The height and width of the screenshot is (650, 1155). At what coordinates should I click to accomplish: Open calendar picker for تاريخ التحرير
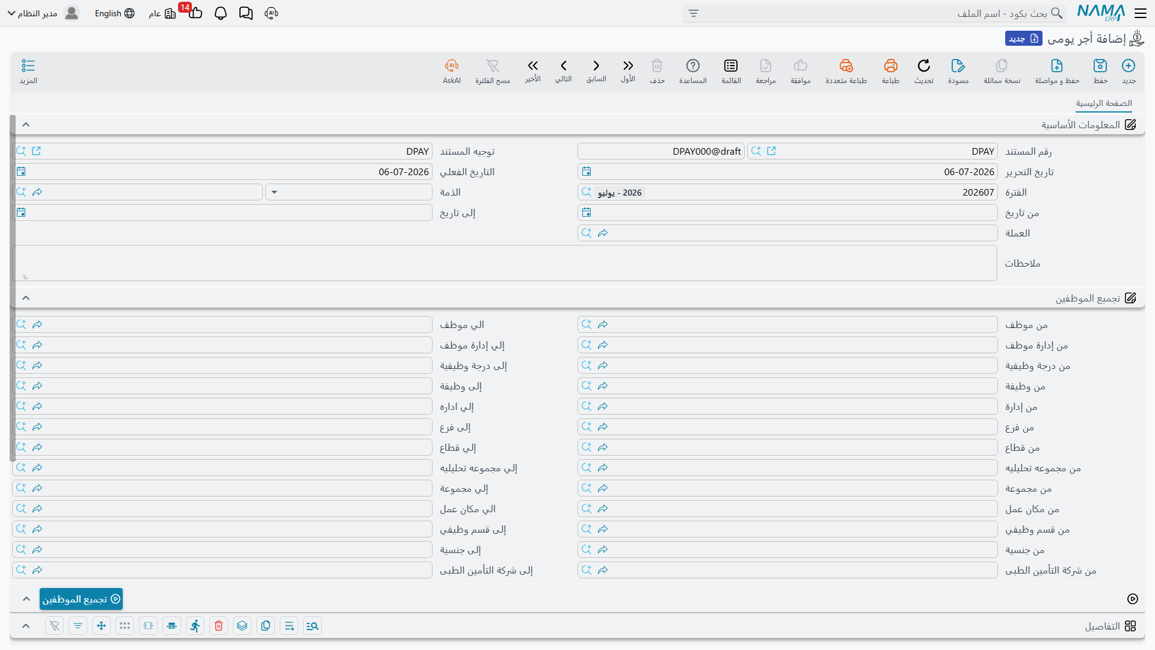[x=587, y=172]
